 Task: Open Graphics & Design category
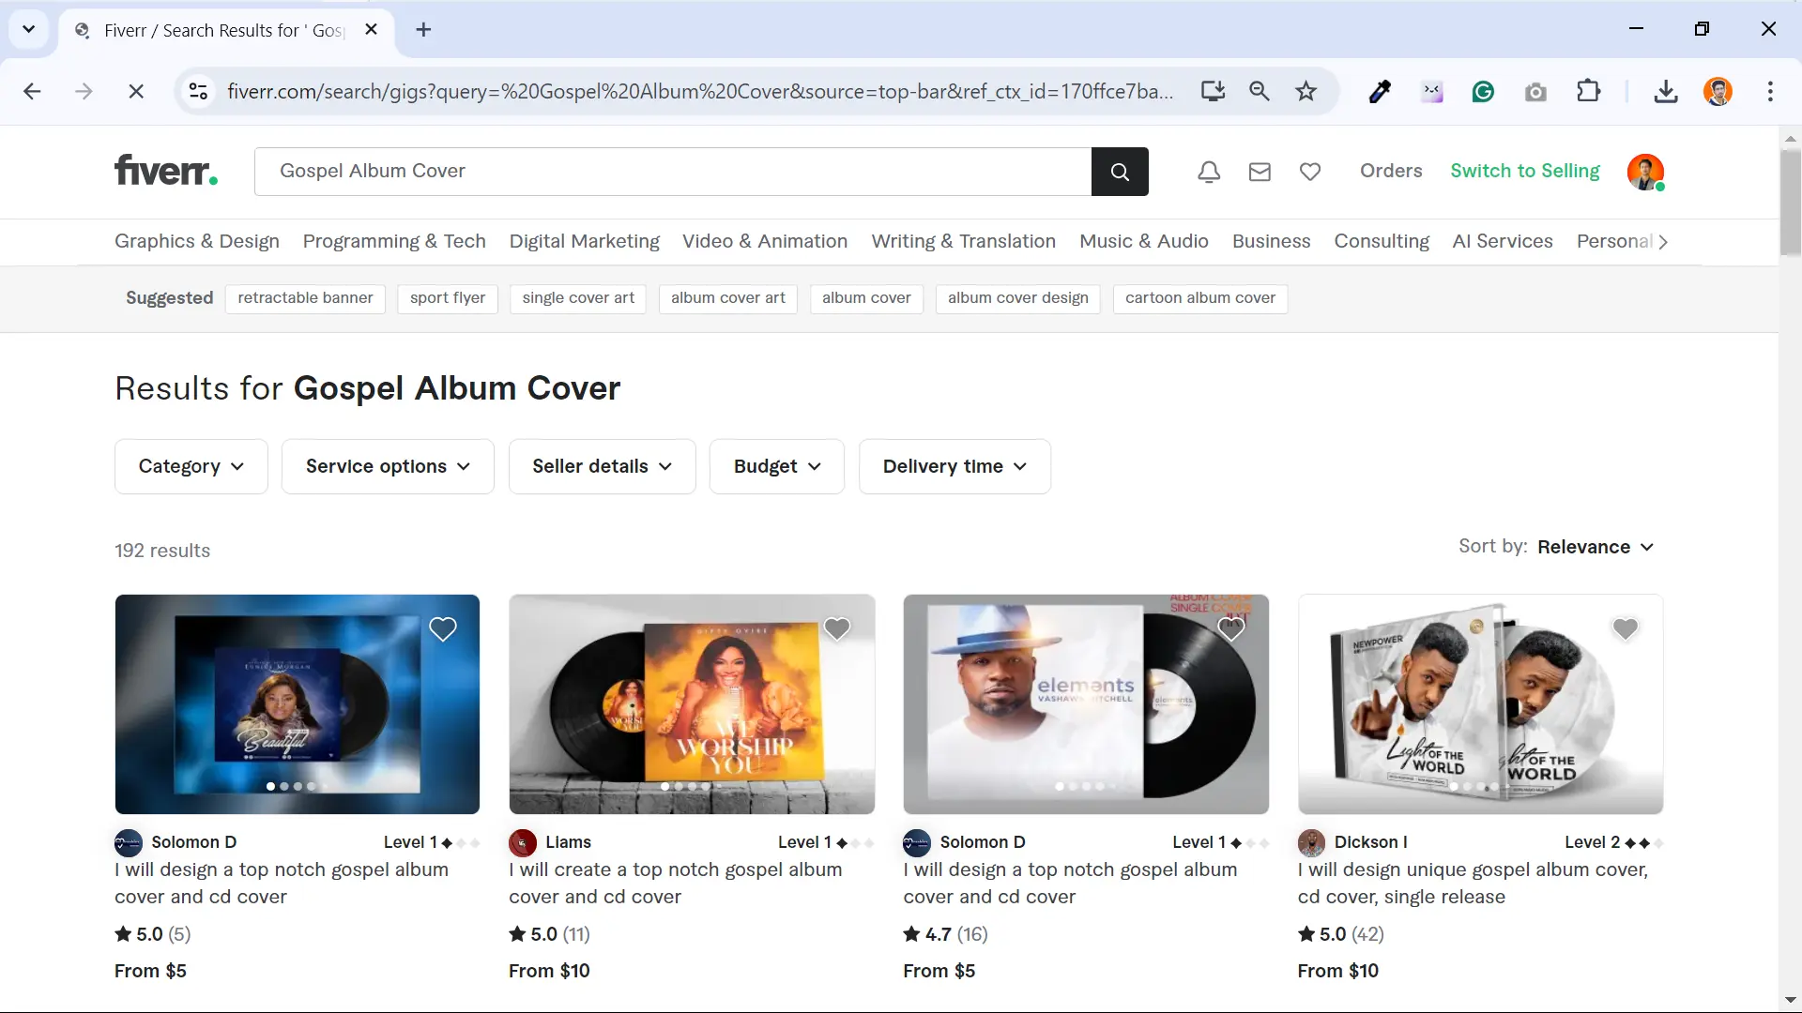(197, 241)
